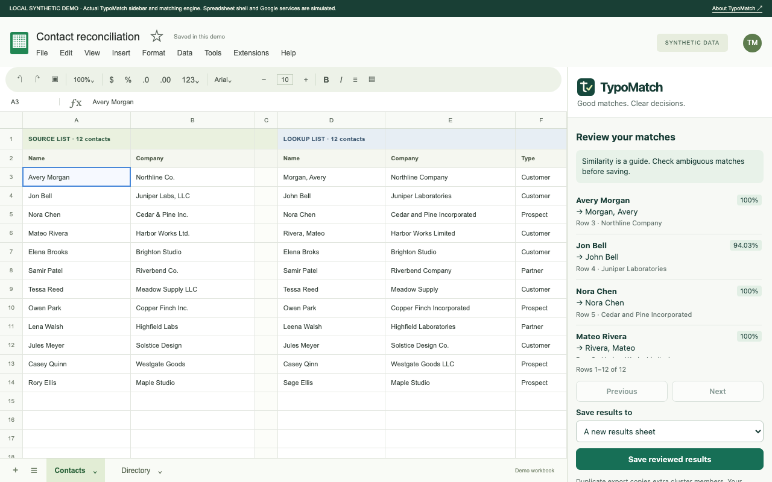Open the Data menu
Viewport: 772px width, 482px height.
[x=185, y=53]
